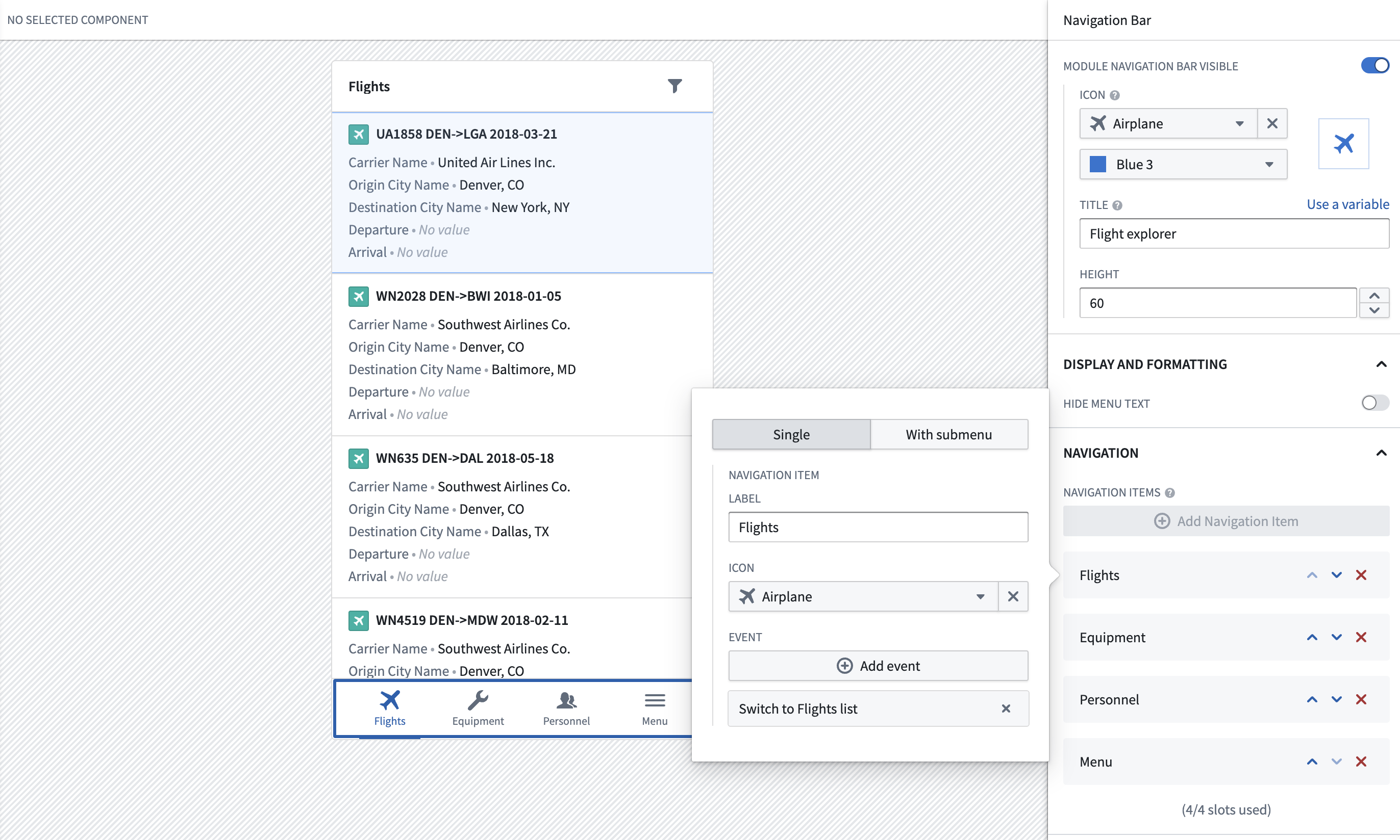Select the With submenu tab
Image resolution: width=1400 pixels, height=840 pixels.
pyautogui.click(x=949, y=434)
